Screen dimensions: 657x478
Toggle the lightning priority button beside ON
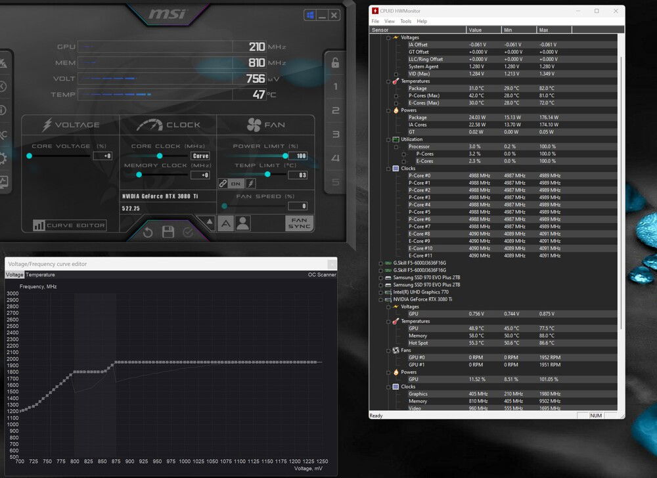pos(250,183)
